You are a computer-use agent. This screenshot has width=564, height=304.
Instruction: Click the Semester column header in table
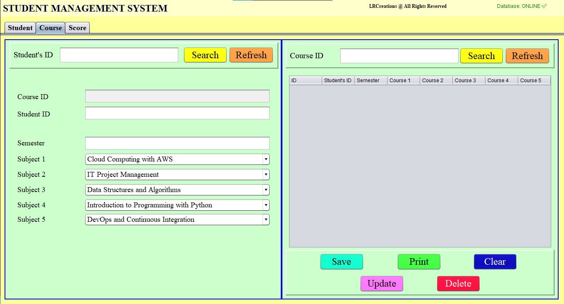click(x=370, y=81)
